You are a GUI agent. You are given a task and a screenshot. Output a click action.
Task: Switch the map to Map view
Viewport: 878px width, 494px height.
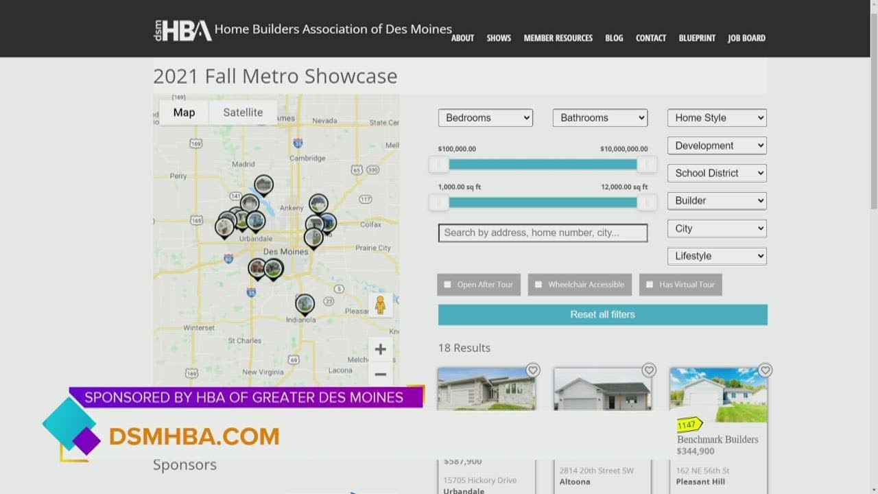coord(184,113)
